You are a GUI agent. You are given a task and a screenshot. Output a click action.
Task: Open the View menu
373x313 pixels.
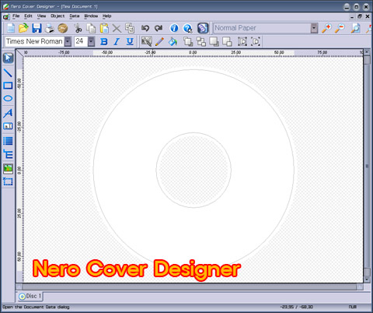[41, 16]
